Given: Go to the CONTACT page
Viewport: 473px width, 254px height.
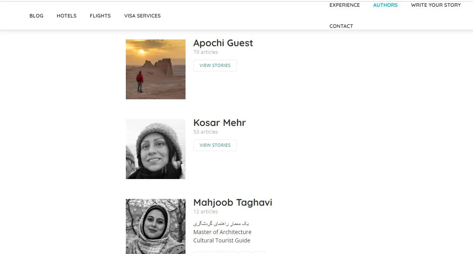Looking at the screenshot, I should [341, 26].
